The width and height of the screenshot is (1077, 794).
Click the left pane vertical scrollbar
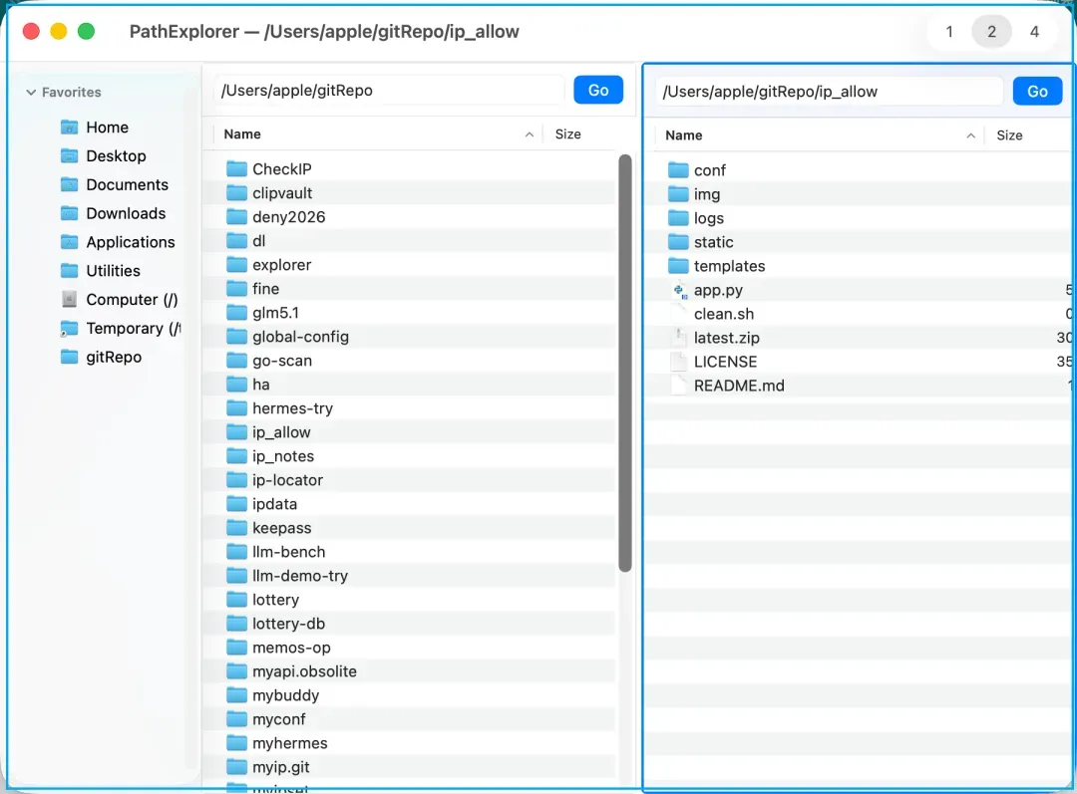625,363
